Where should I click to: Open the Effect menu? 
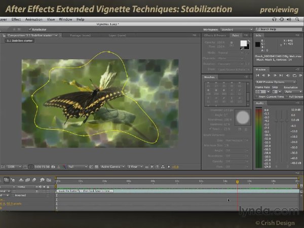click(16, 19)
